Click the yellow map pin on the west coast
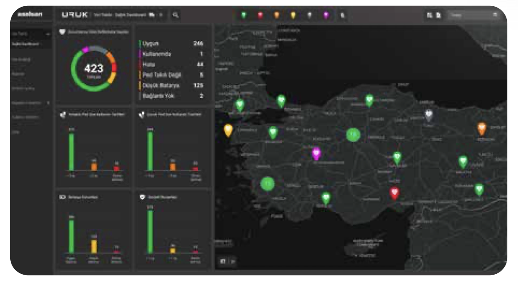 228,129
